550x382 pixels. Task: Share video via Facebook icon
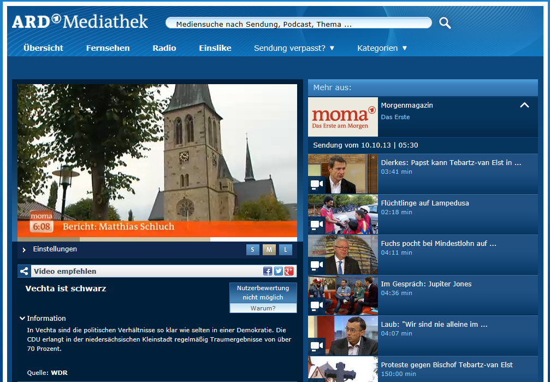(x=268, y=271)
